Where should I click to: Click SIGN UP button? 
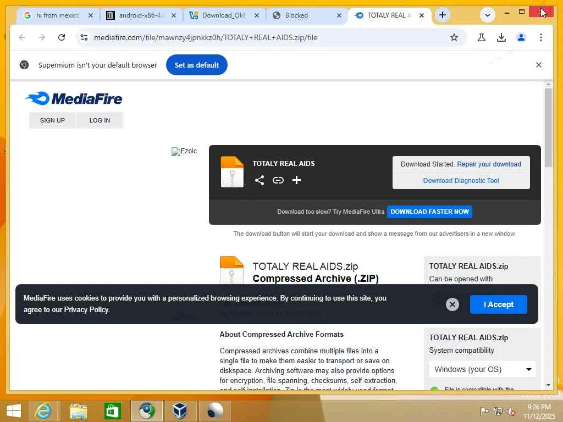(52, 120)
